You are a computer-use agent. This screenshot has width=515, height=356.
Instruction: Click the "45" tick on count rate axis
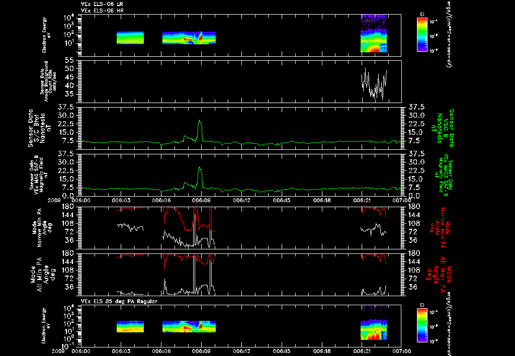[x=69, y=77]
